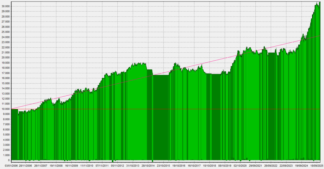The image size is (324, 169).
Task: Select the 28/10/2014 date label
Action: (148, 165)
